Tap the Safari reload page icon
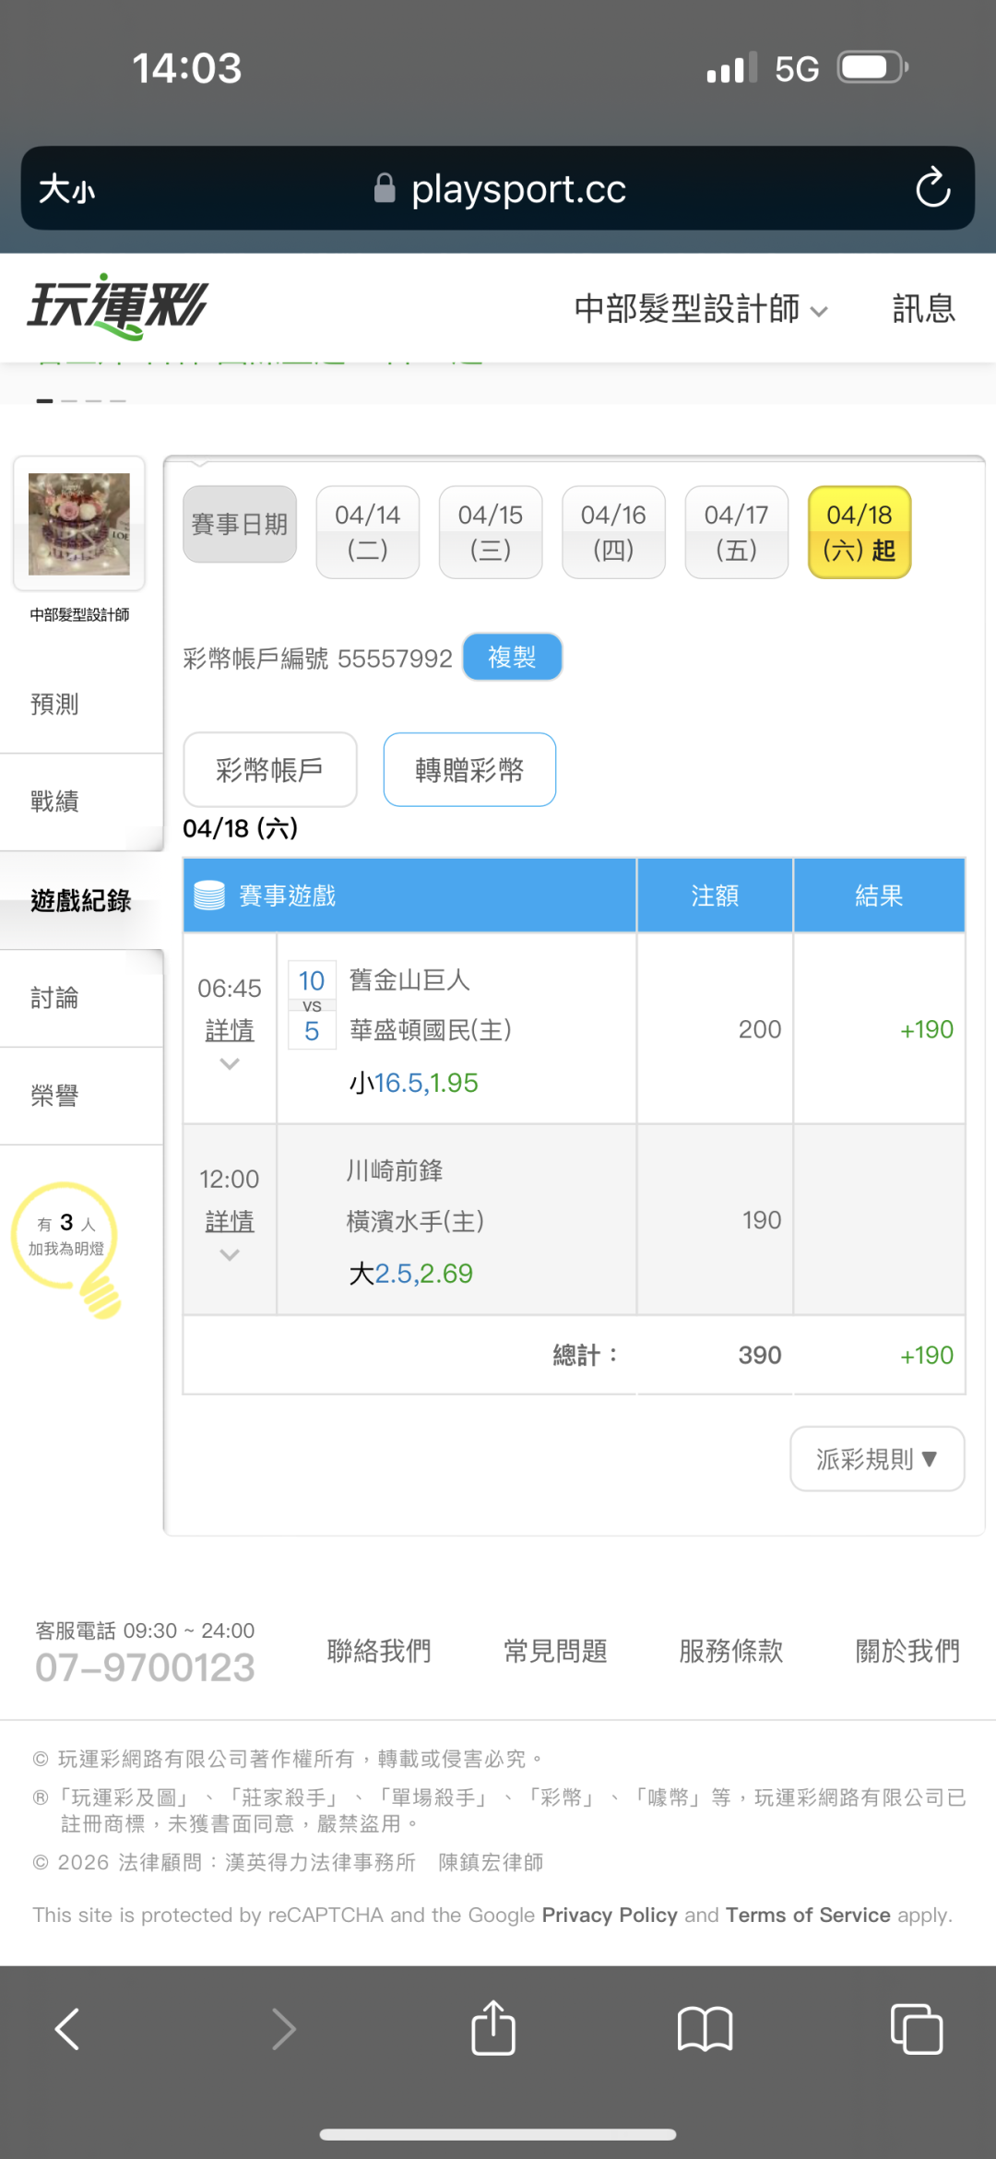Image resolution: width=996 pixels, height=2159 pixels. tap(932, 188)
